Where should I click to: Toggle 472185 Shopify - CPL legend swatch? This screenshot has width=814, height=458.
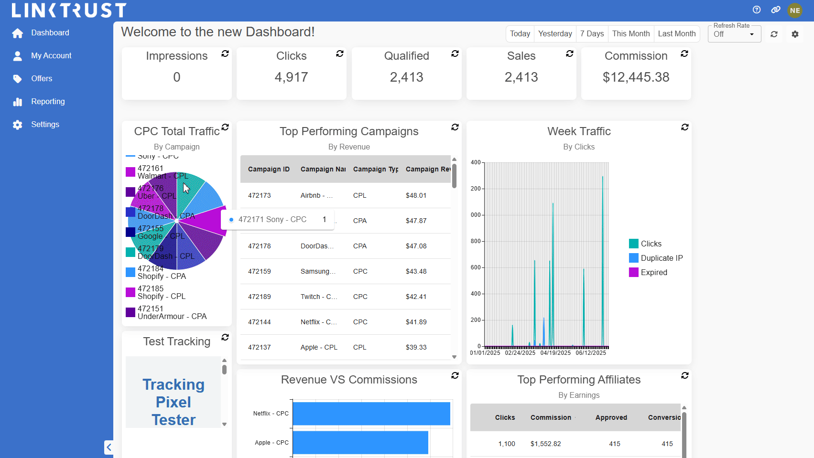130,292
